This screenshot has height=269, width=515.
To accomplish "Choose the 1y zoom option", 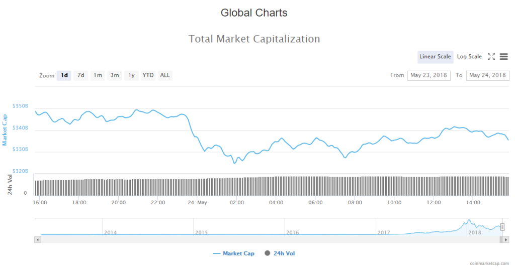I will [x=131, y=75].
